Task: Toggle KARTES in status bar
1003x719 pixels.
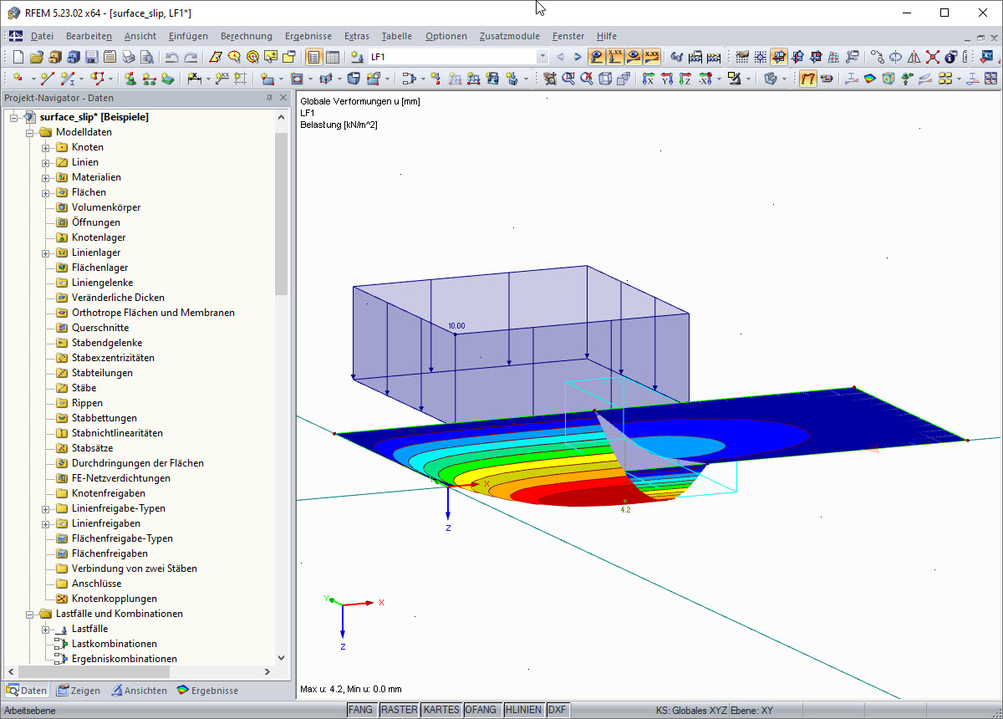Action: (441, 710)
